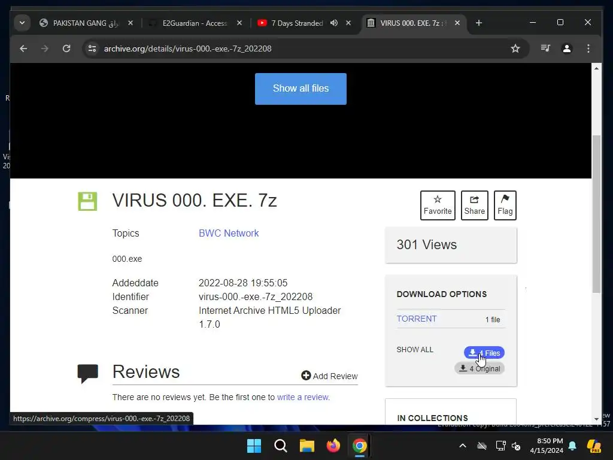Screen dimensions: 613x460
Task: Download the 4 Files compressed archive
Action: [x=484, y=353]
